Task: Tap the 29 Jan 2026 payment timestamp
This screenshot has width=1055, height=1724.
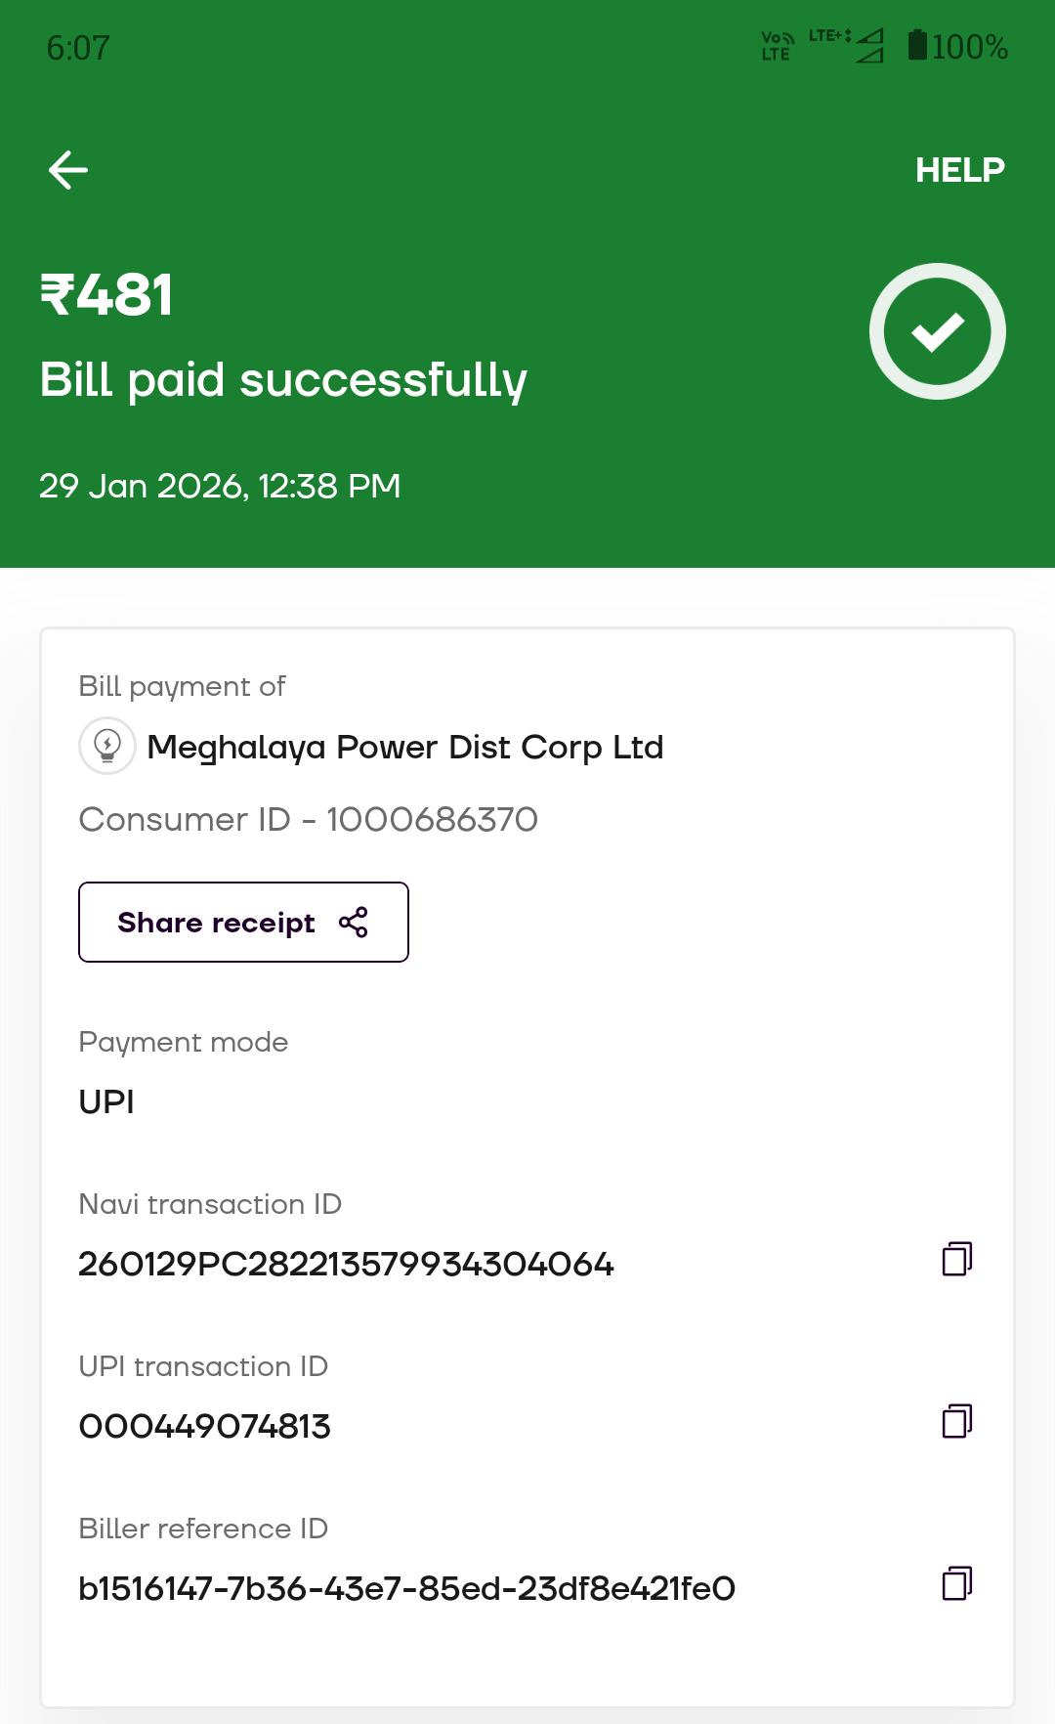Action: click(x=220, y=486)
